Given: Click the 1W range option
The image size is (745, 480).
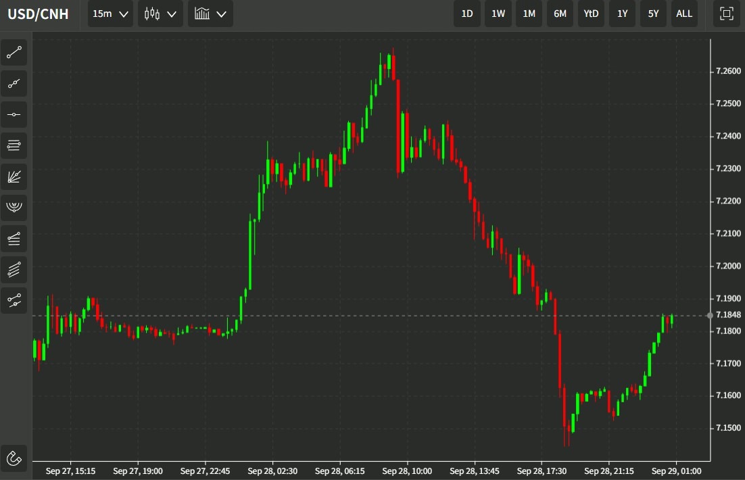Looking at the screenshot, I should [498, 13].
